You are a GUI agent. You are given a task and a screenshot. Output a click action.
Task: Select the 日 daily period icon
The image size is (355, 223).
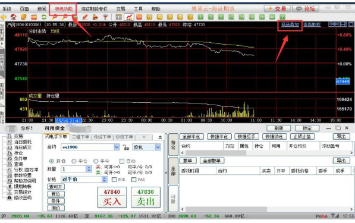(x=149, y=17)
